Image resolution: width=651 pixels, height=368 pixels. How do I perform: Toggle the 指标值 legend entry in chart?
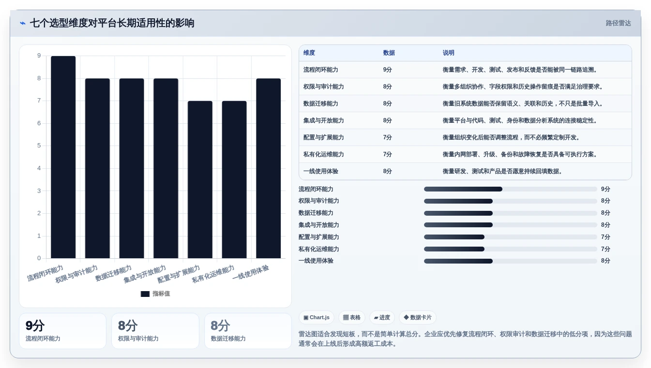point(155,294)
